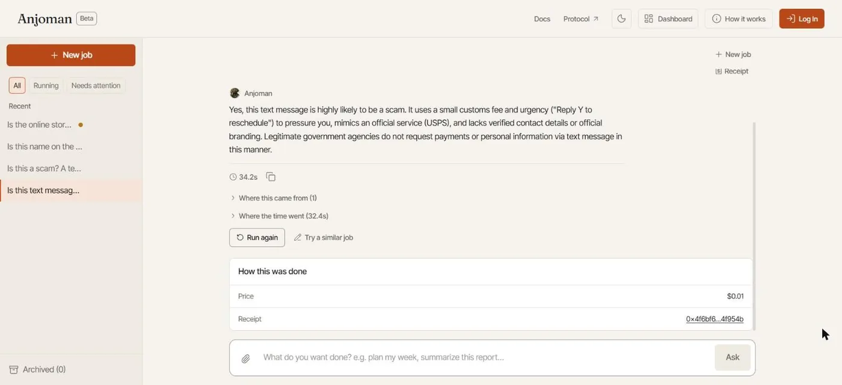This screenshot has width=842, height=385.
Task: Click the How this was done heading
Action: 272,271
